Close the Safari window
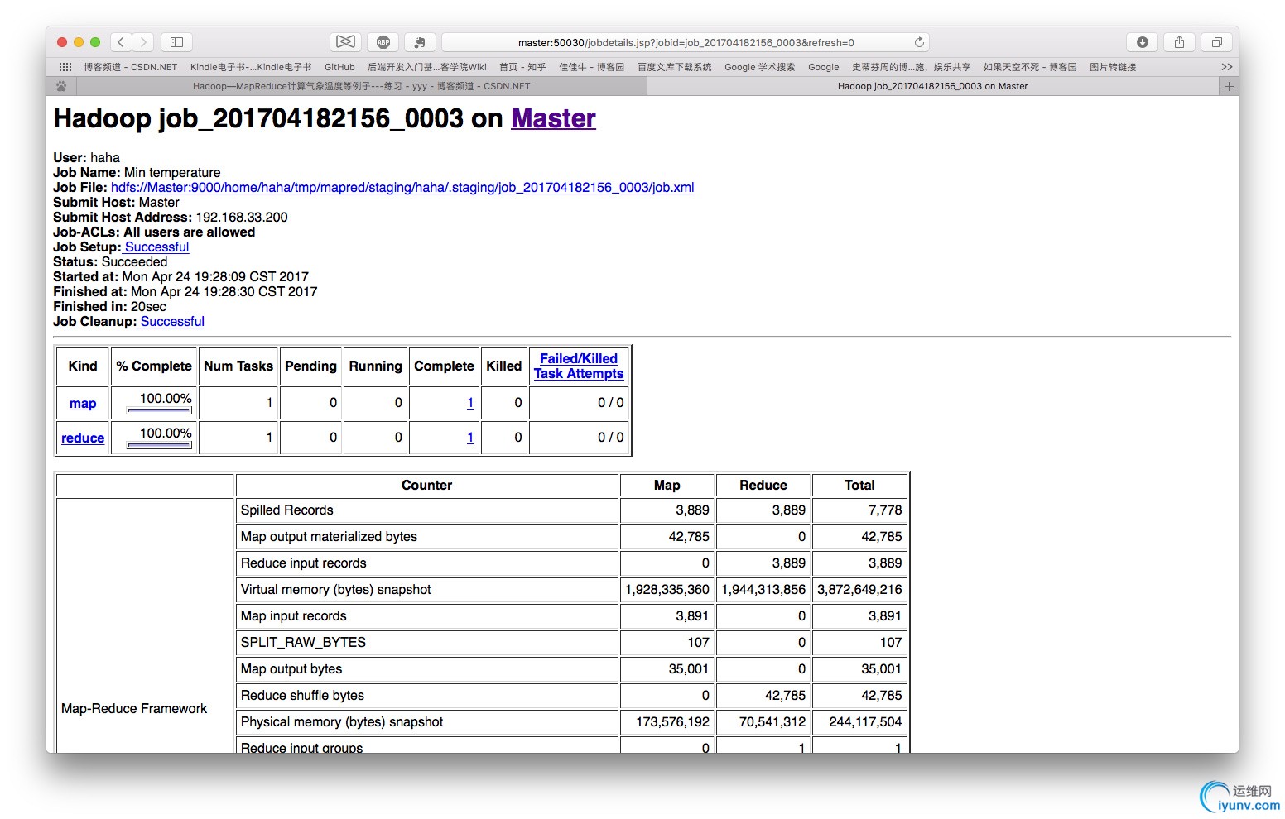 (62, 42)
